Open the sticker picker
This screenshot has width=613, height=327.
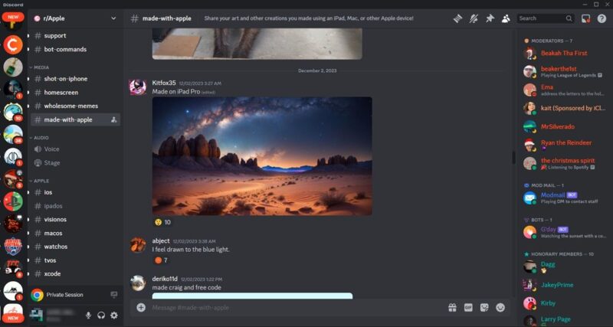pos(484,307)
